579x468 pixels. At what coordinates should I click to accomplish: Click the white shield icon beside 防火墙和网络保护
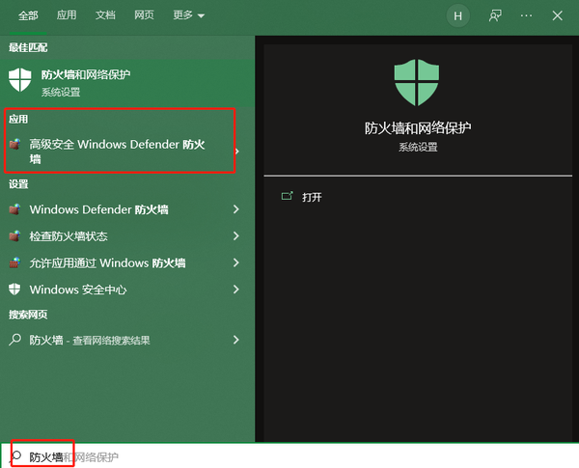tap(20, 80)
